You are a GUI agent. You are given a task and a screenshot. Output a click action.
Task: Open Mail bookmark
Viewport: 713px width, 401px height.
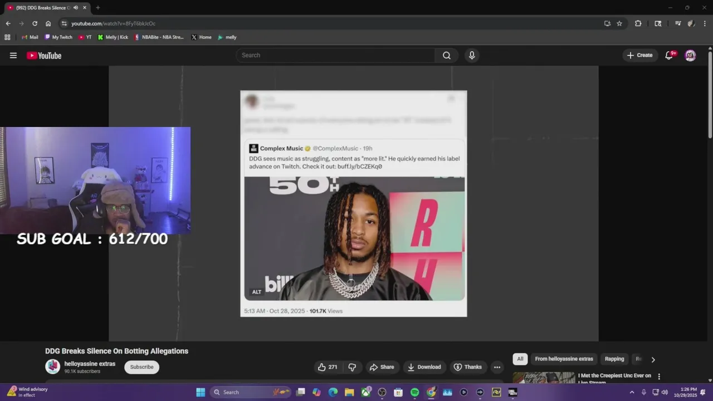(30, 37)
